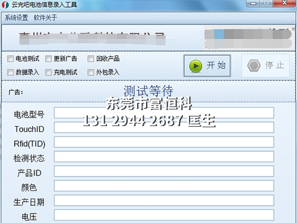Check the 外包录入 option
The height and width of the screenshot is (223, 297).
pos(91,73)
